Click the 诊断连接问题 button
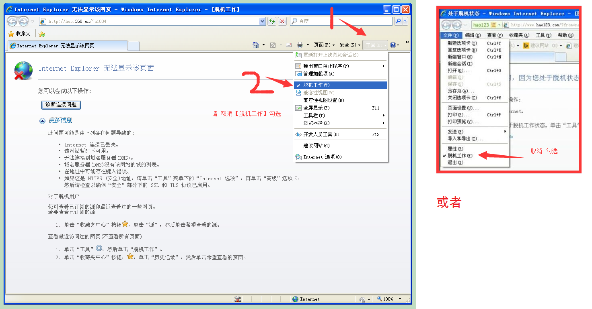 click(x=61, y=105)
